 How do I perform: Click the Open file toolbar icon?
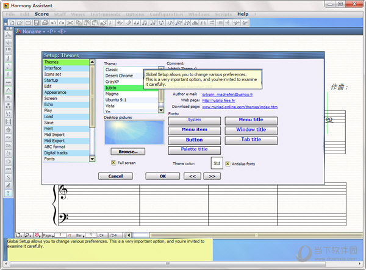coord(20,23)
